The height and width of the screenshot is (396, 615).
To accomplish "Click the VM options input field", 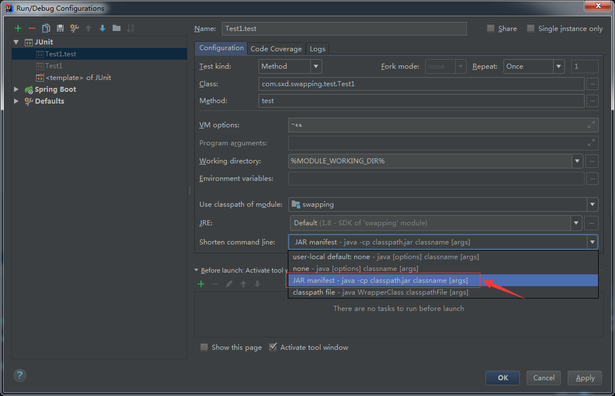I will [436, 125].
